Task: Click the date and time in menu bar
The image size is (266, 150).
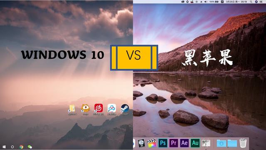Action: pyautogui.click(x=236, y=2)
